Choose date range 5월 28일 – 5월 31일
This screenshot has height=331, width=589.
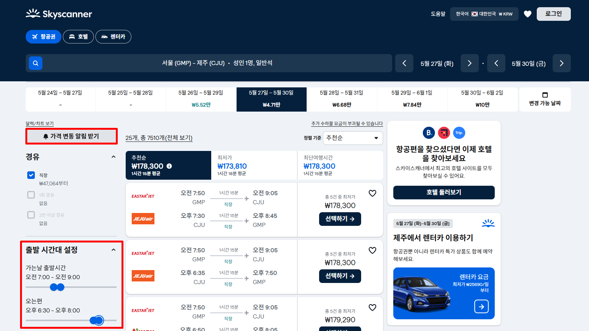[341, 99]
